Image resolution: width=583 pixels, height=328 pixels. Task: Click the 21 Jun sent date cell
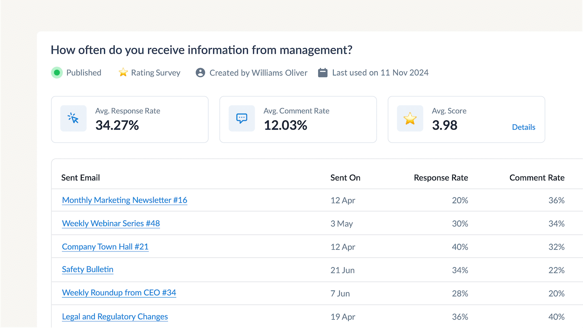pyautogui.click(x=342, y=270)
